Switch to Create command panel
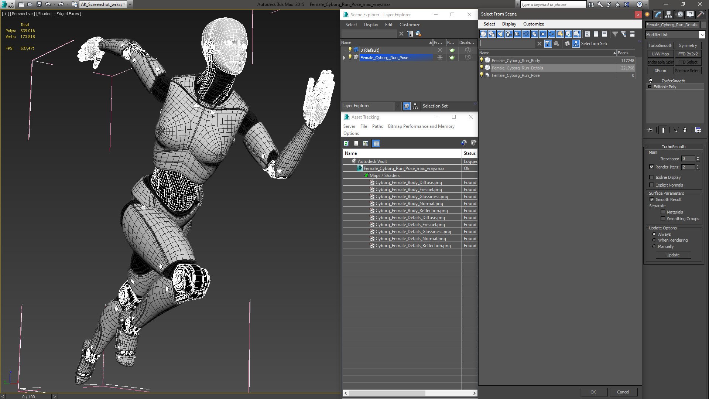 647,14
